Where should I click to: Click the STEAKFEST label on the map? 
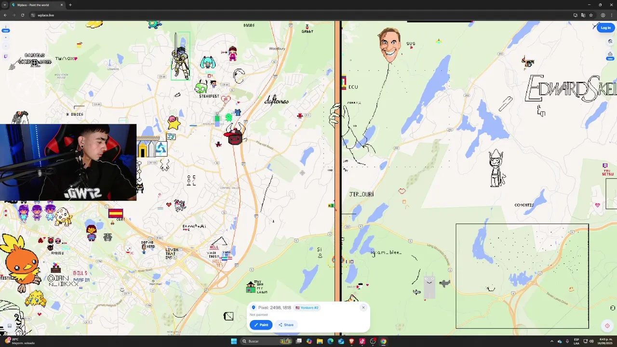tap(209, 96)
